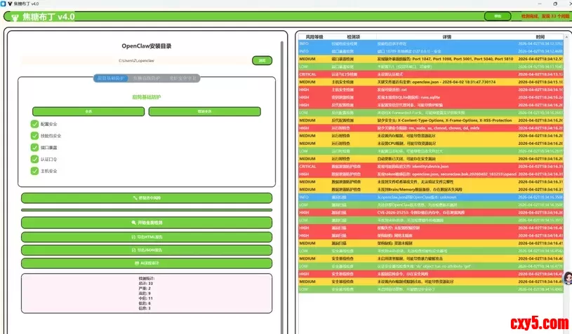This screenshot has height=334, width=572.
Task: Toggle the 端口暴露 checkbox
Action: (x=34, y=147)
